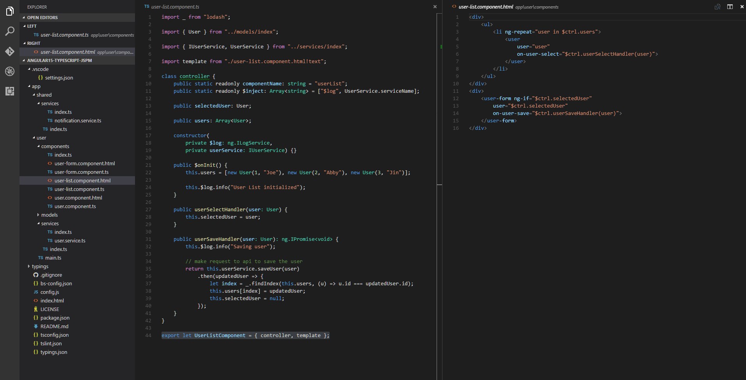
Task: Click the git icon beside .gitignore
Action: [x=36, y=275]
